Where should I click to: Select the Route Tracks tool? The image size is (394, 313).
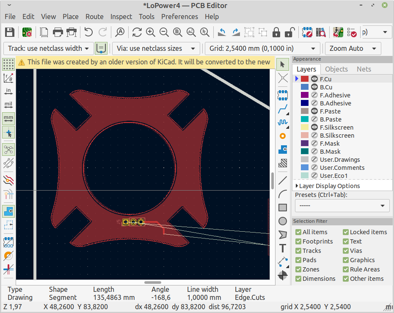(283, 109)
